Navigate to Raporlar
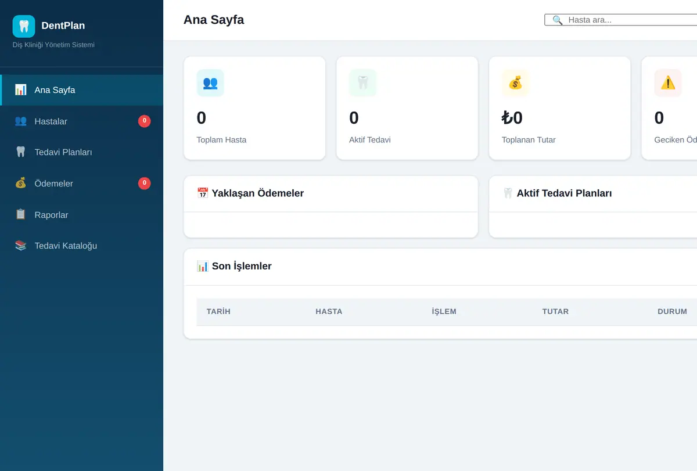 [81, 214]
